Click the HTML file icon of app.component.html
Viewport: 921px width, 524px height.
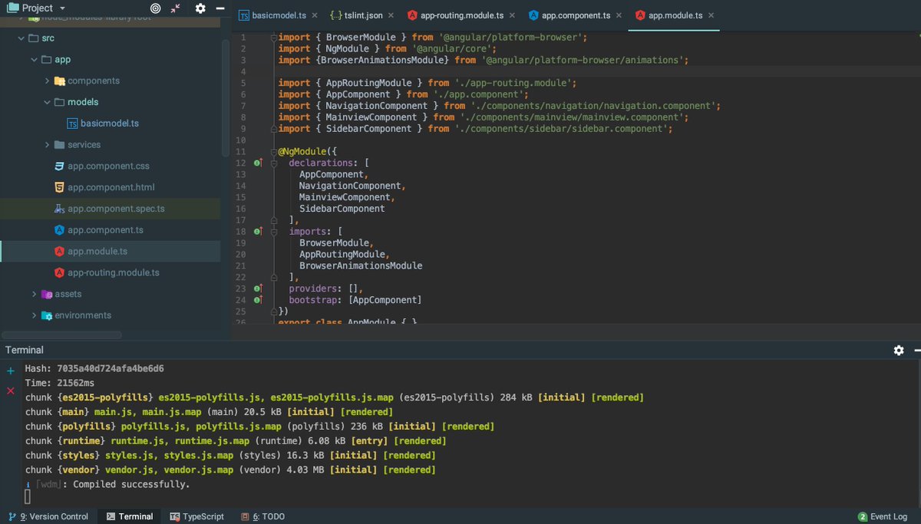pyautogui.click(x=59, y=187)
